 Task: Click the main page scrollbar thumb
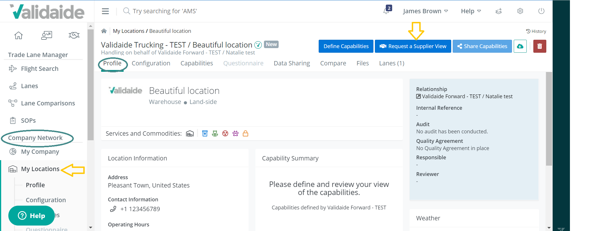(x=549, y=119)
